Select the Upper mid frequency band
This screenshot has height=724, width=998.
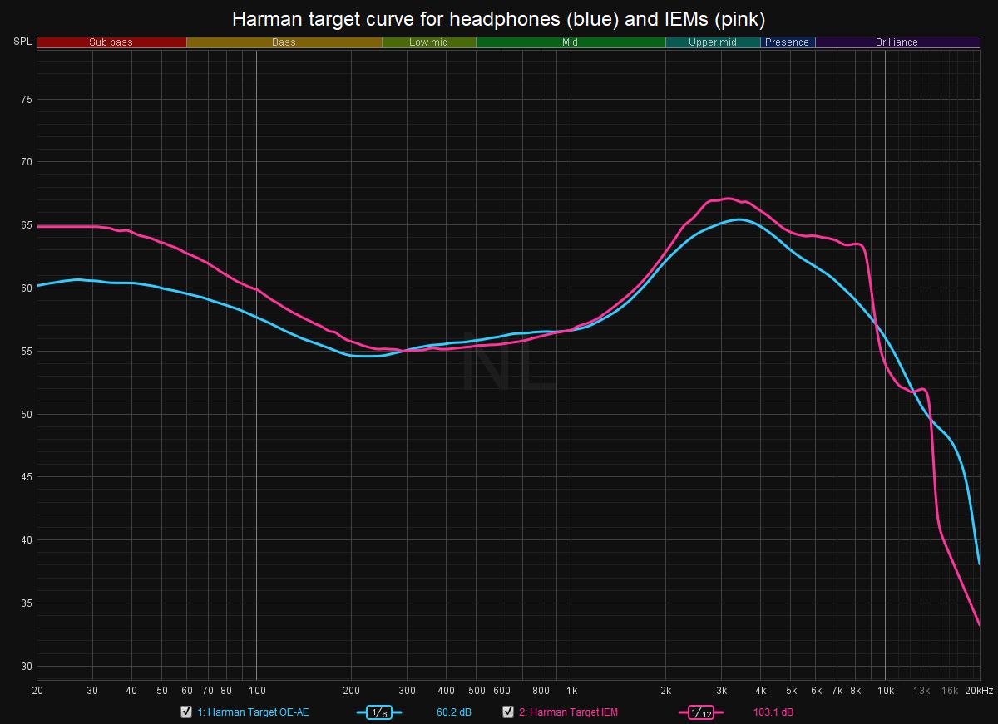click(713, 42)
